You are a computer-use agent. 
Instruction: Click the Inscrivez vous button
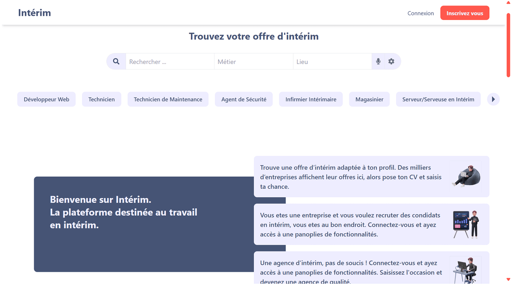(x=465, y=13)
